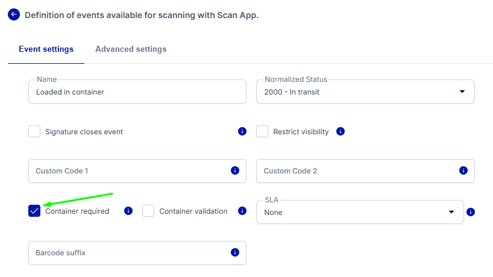Image resolution: width=493 pixels, height=277 pixels.
Task: Click info icon inside Custom Code 1 field
Action: coord(235,171)
